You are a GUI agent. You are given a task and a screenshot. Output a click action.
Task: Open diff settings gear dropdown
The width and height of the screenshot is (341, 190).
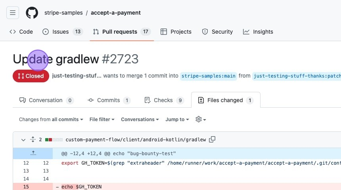pyautogui.click(x=201, y=120)
